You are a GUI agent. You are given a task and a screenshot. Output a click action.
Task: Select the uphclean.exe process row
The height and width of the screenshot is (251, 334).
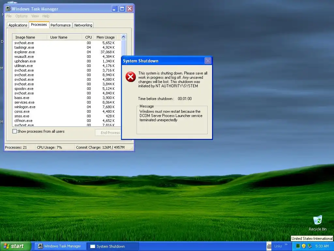67,61
